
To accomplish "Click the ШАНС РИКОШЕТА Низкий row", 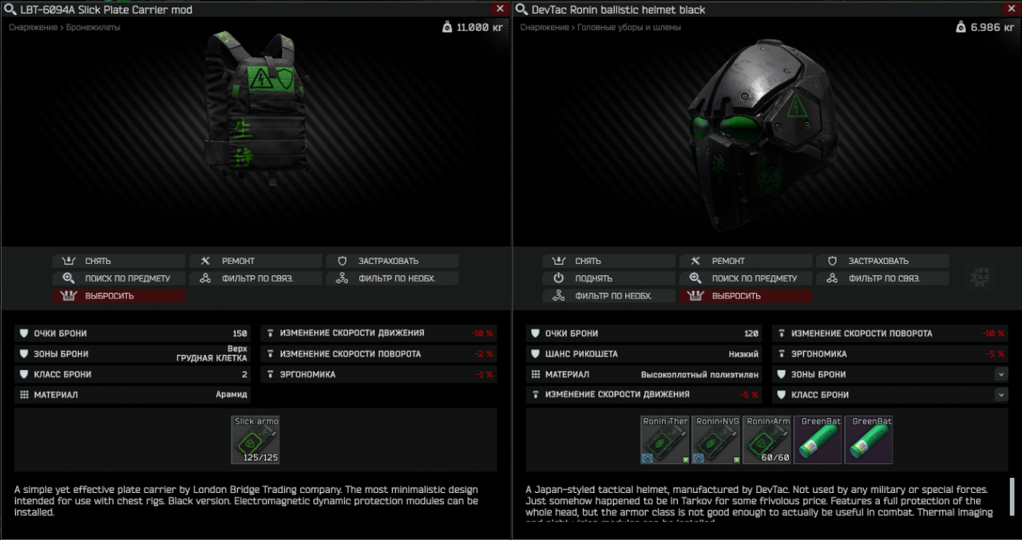I will (644, 354).
